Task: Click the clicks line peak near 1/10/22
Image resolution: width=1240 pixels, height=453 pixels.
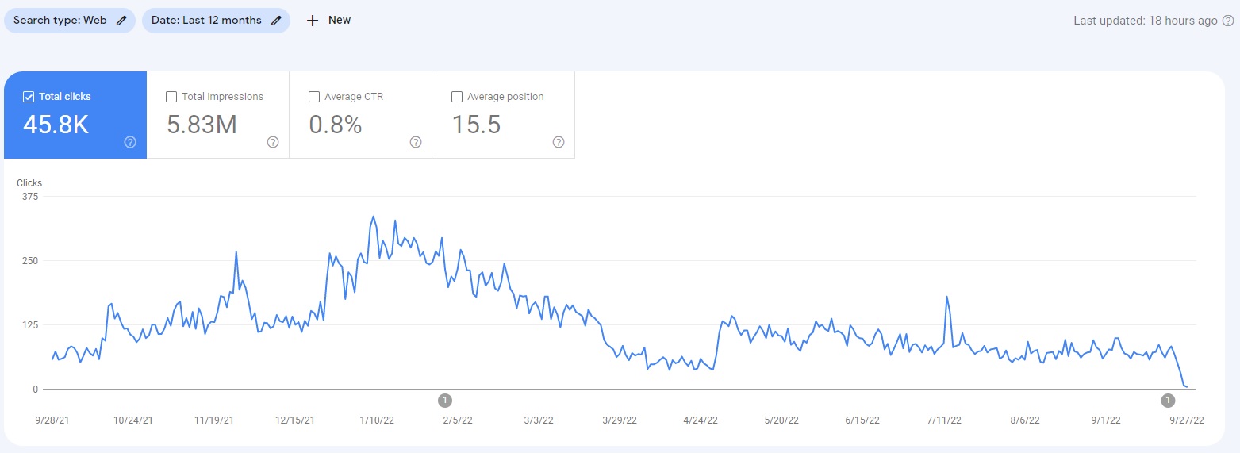Action: tap(374, 216)
